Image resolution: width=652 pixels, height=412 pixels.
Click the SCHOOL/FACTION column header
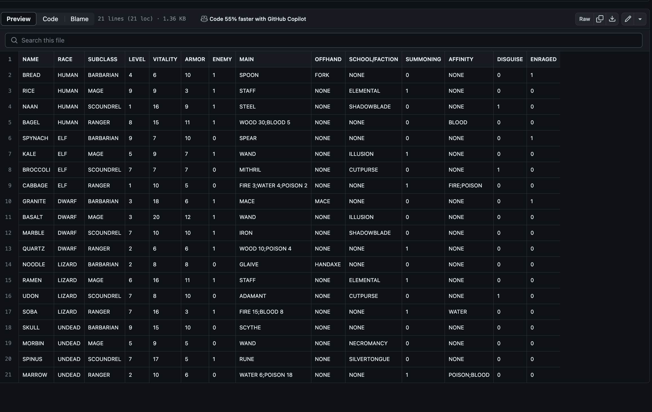374,59
